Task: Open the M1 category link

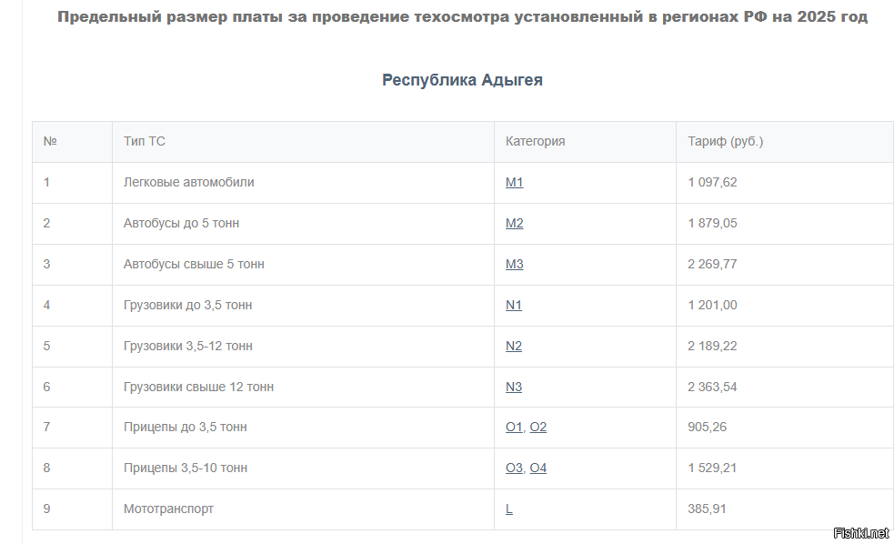Action: tap(514, 183)
